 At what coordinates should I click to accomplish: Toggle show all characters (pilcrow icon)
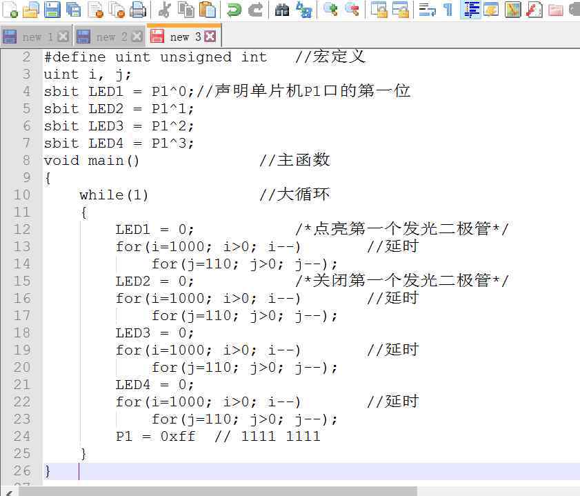(448, 9)
